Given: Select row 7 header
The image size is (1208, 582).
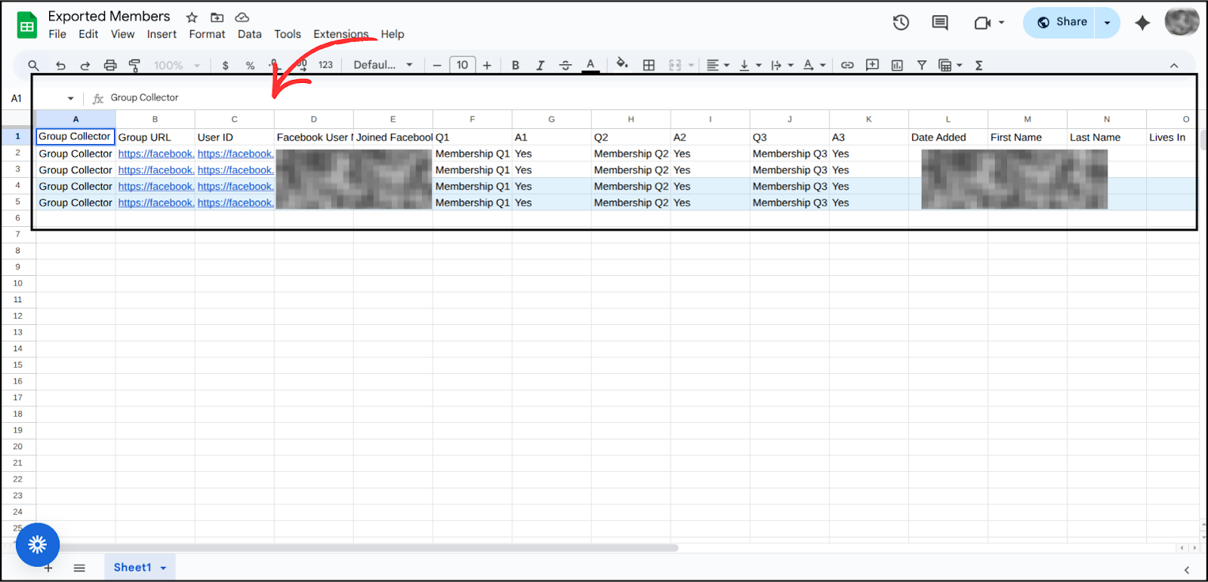Looking at the screenshot, I should 17,234.
